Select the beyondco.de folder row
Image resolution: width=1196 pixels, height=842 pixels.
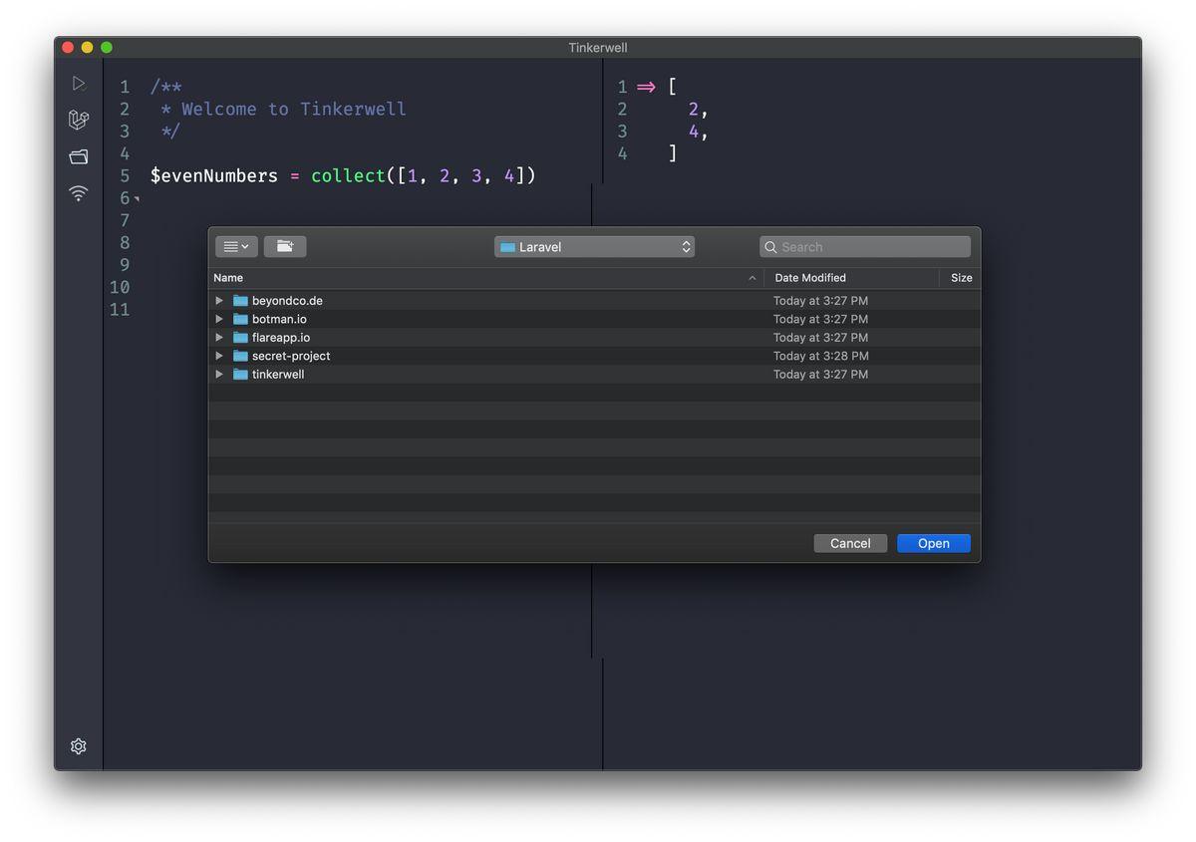[594, 300]
